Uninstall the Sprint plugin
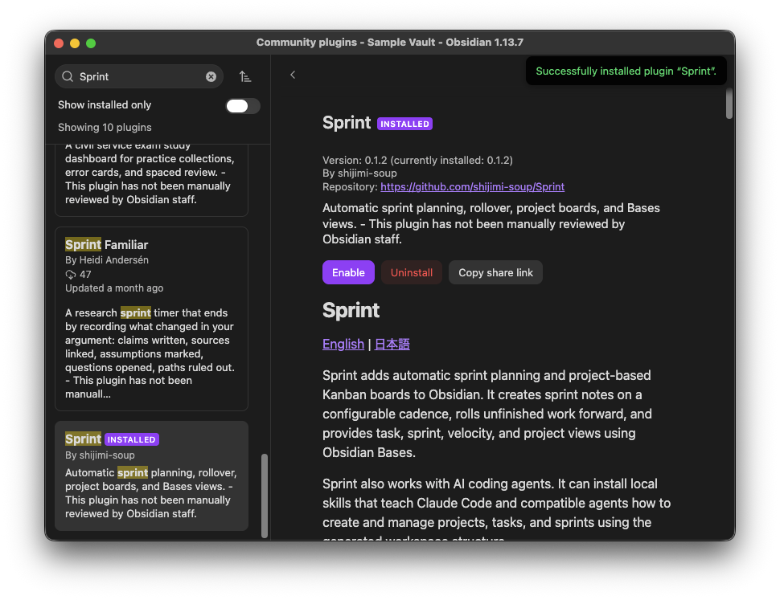The image size is (780, 600). coord(412,272)
